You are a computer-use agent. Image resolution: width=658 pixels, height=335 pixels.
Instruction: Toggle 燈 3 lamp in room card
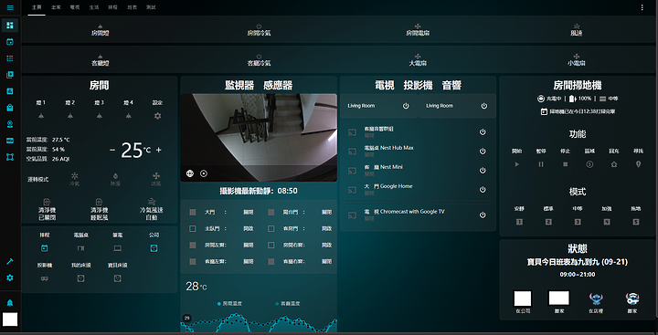pos(100,116)
